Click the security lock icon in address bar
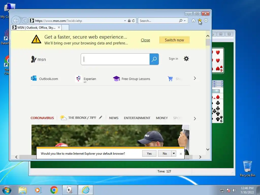 pyautogui.click(x=129, y=21)
